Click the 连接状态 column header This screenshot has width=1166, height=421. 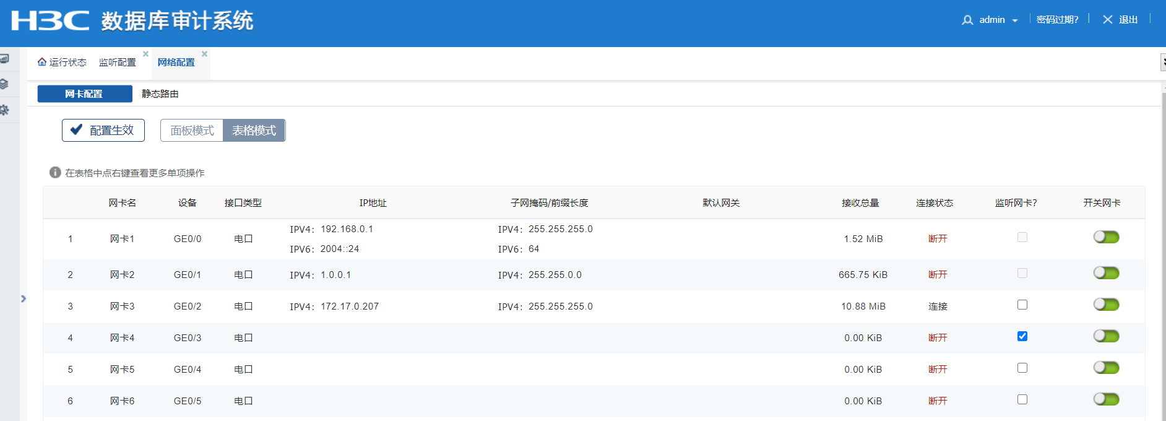click(x=935, y=203)
